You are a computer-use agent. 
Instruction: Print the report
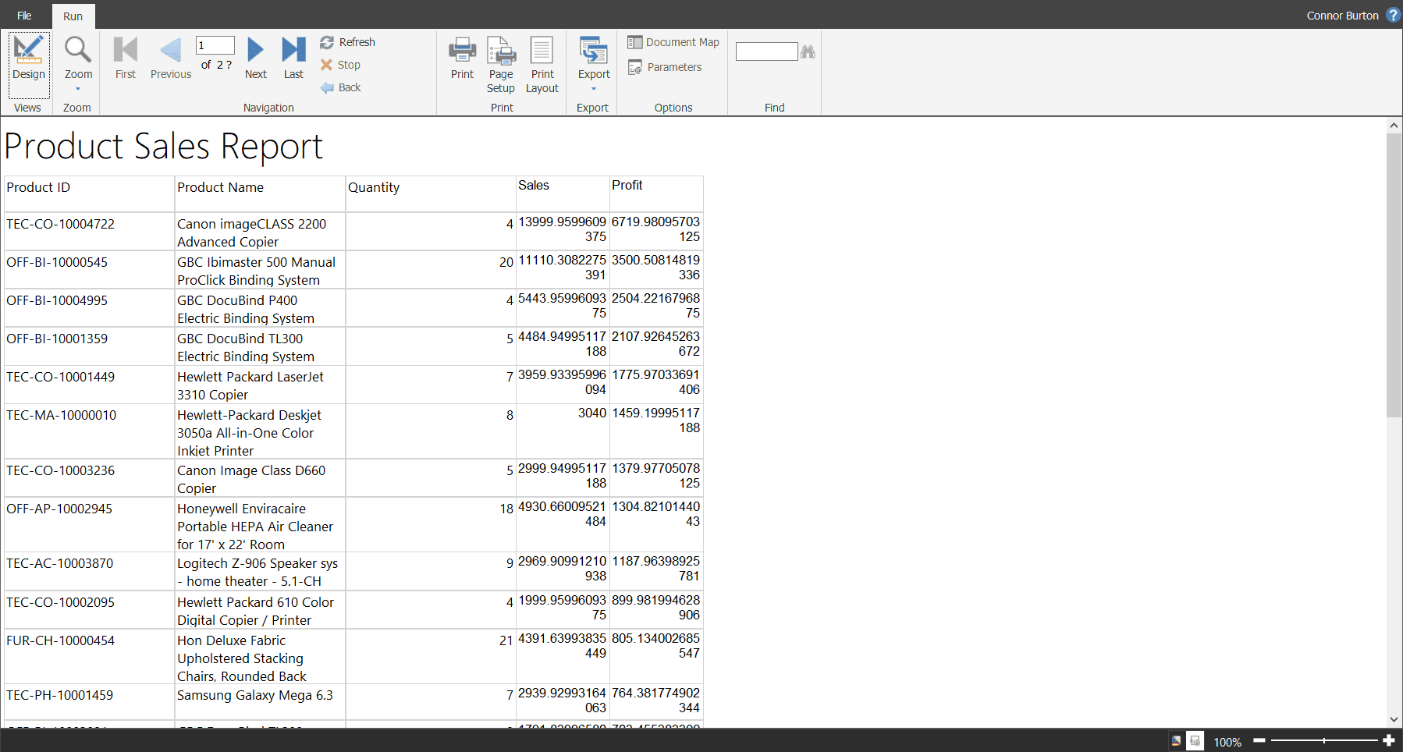pos(462,59)
